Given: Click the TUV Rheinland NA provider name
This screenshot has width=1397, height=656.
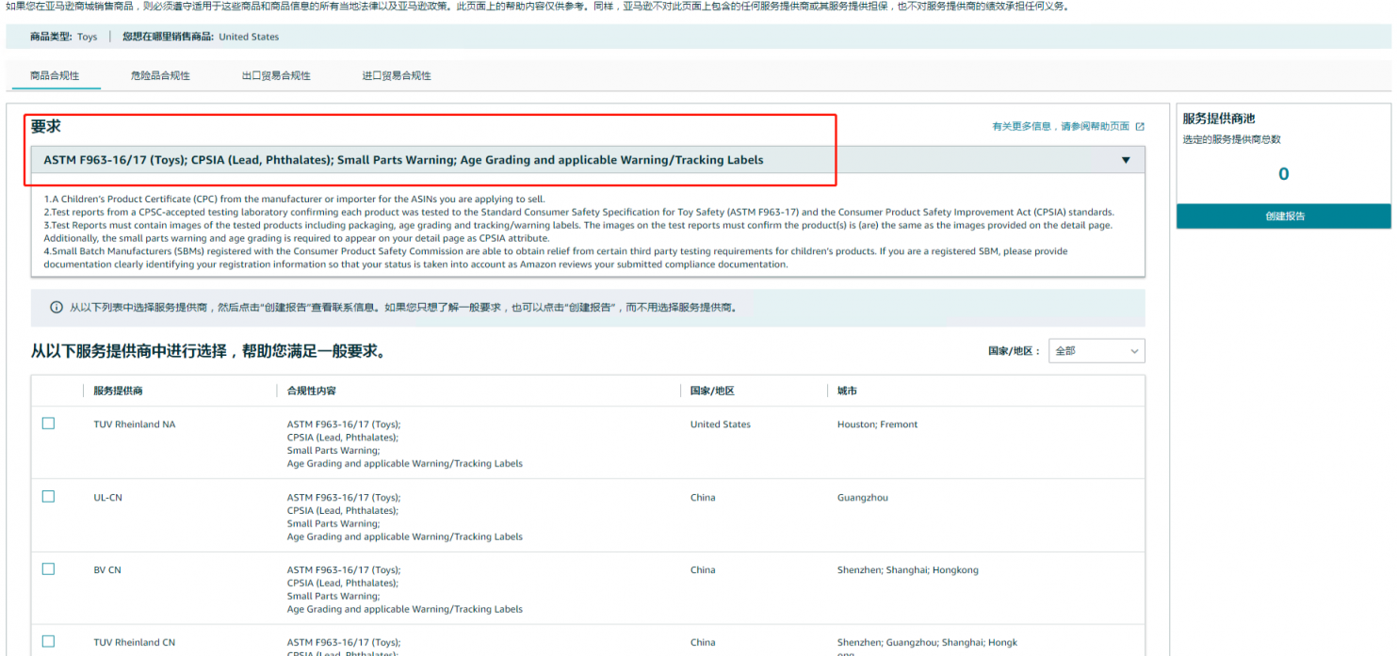Looking at the screenshot, I should pyautogui.click(x=135, y=424).
